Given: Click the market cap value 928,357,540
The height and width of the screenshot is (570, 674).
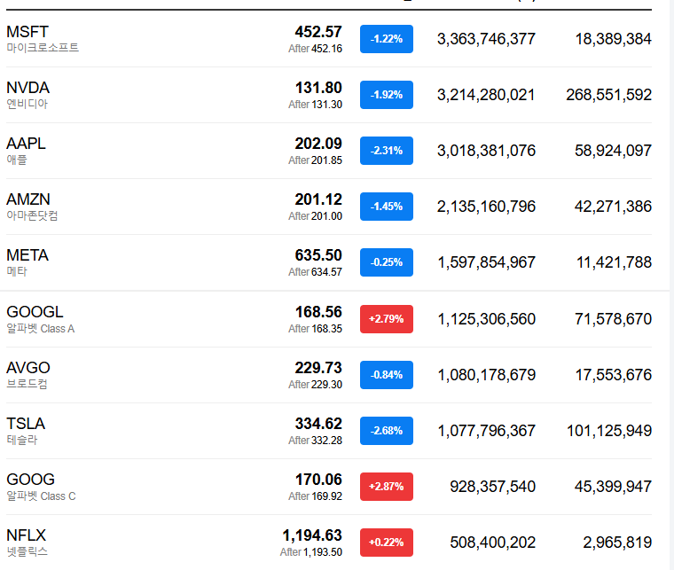Looking at the screenshot, I should (x=492, y=487).
